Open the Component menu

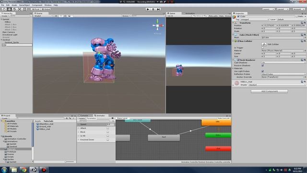click(37, 5)
